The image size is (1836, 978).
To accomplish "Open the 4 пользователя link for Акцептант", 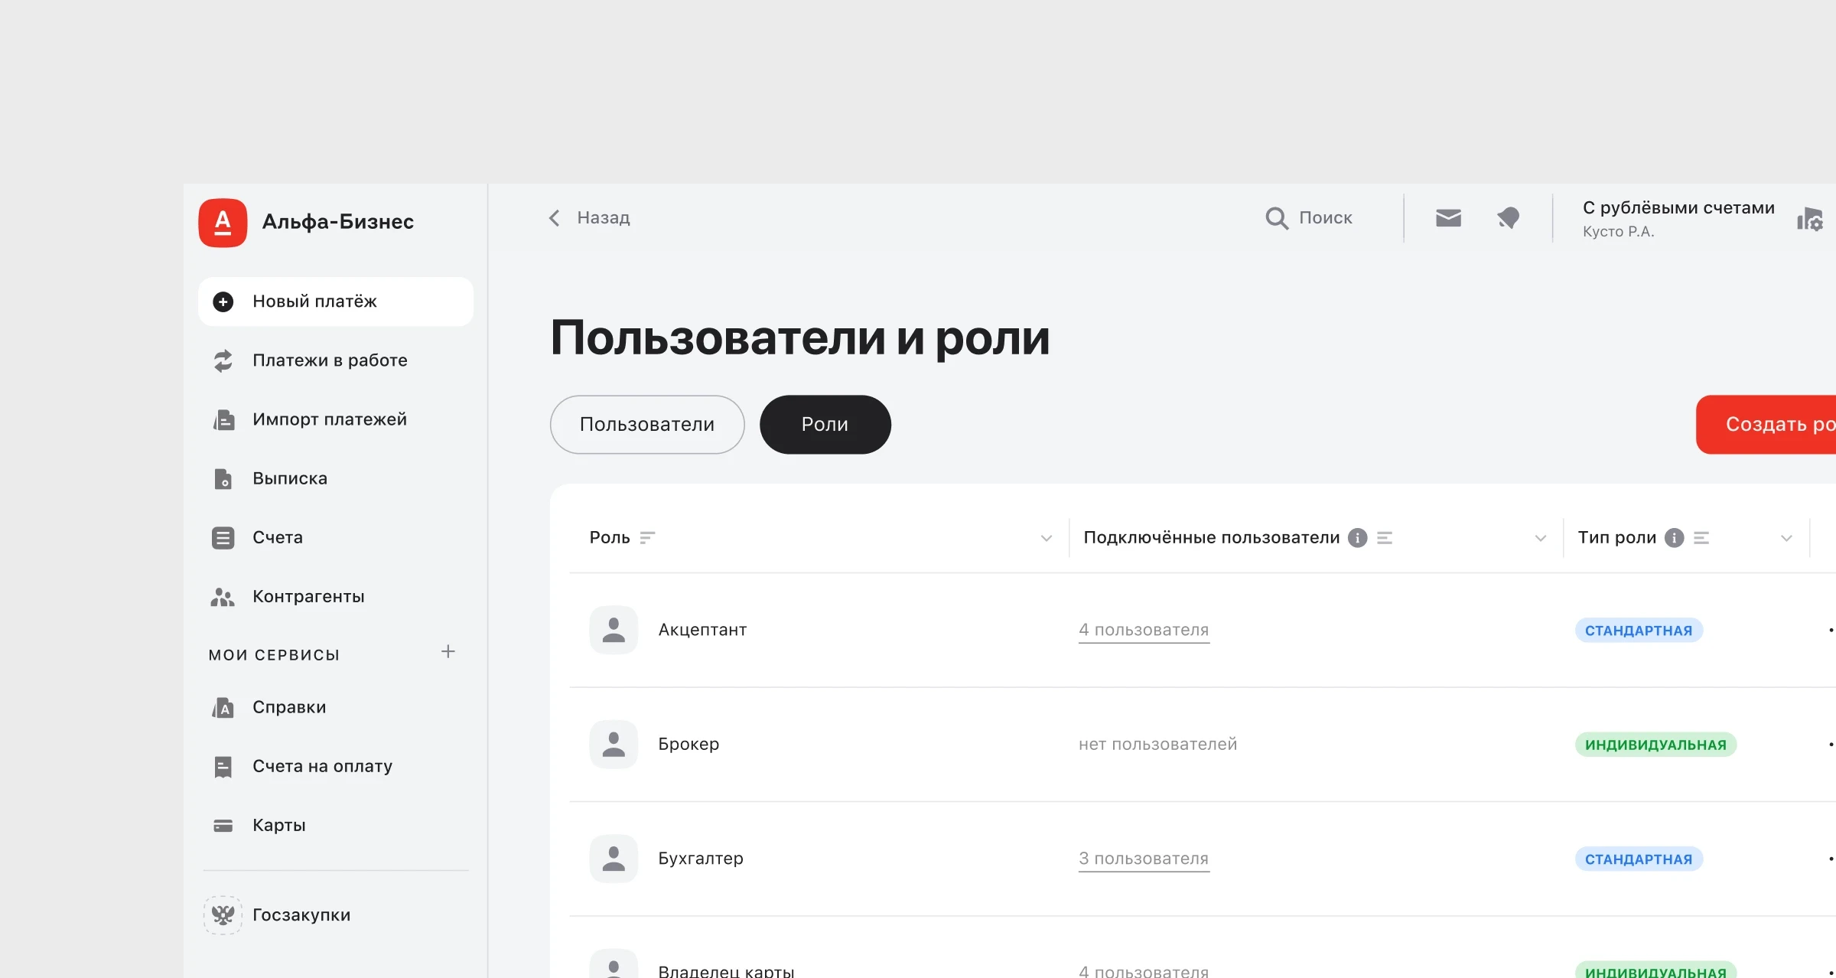I will coord(1143,630).
